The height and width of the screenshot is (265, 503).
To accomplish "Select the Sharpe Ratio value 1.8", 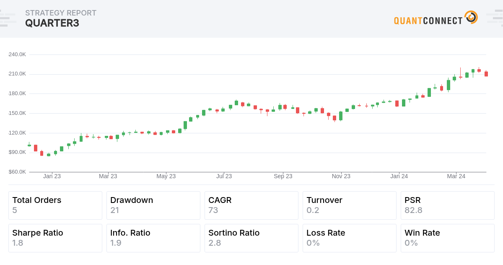I will point(18,243).
